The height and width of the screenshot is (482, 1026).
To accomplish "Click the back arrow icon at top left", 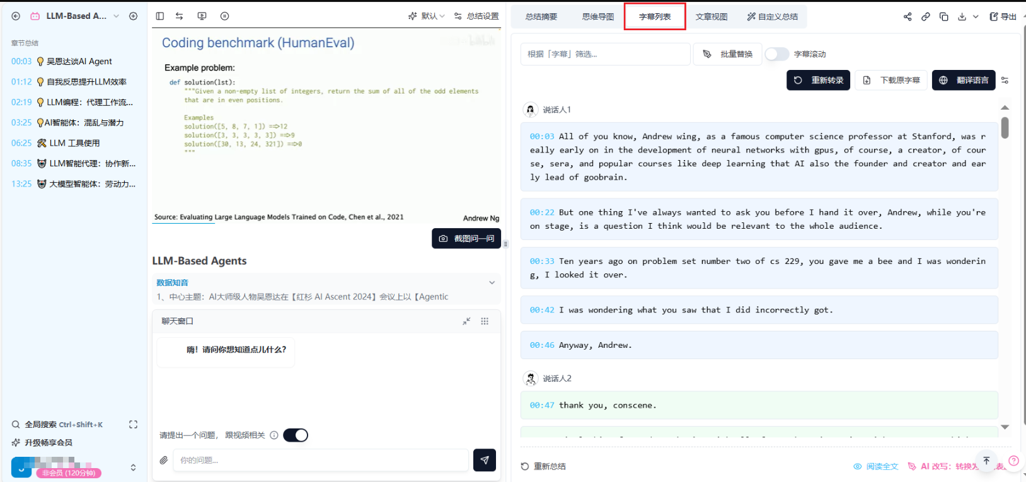I will 16,16.
